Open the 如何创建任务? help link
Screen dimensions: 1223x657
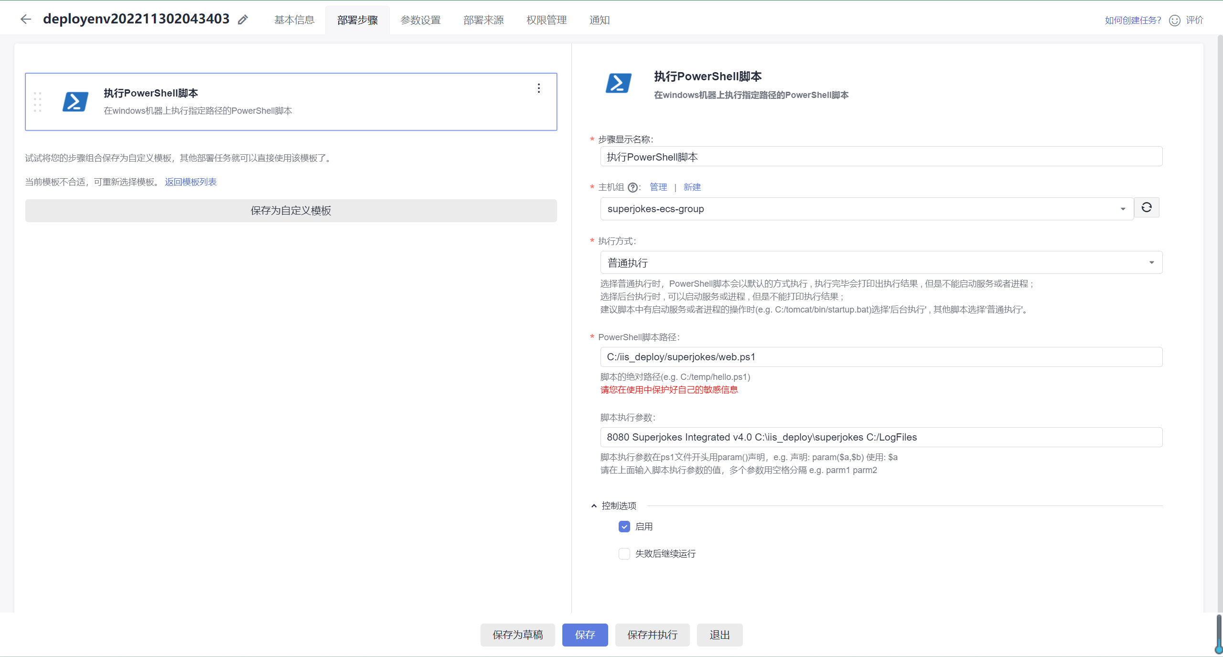click(x=1133, y=20)
